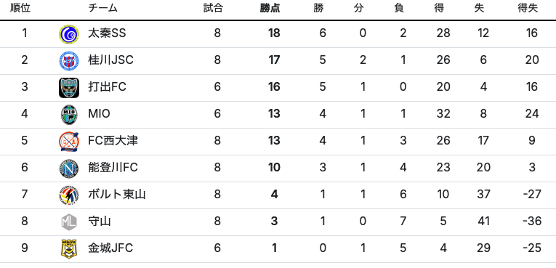The image size is (556, 268).
Task: Click the 金城JFC team name
Action: click(x=110, y=248)
